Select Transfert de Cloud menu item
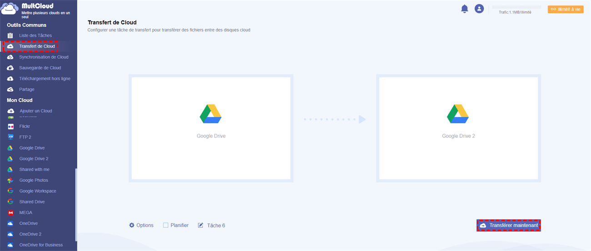This screenshot has height=251, width=591. click(x=37, y=46)
